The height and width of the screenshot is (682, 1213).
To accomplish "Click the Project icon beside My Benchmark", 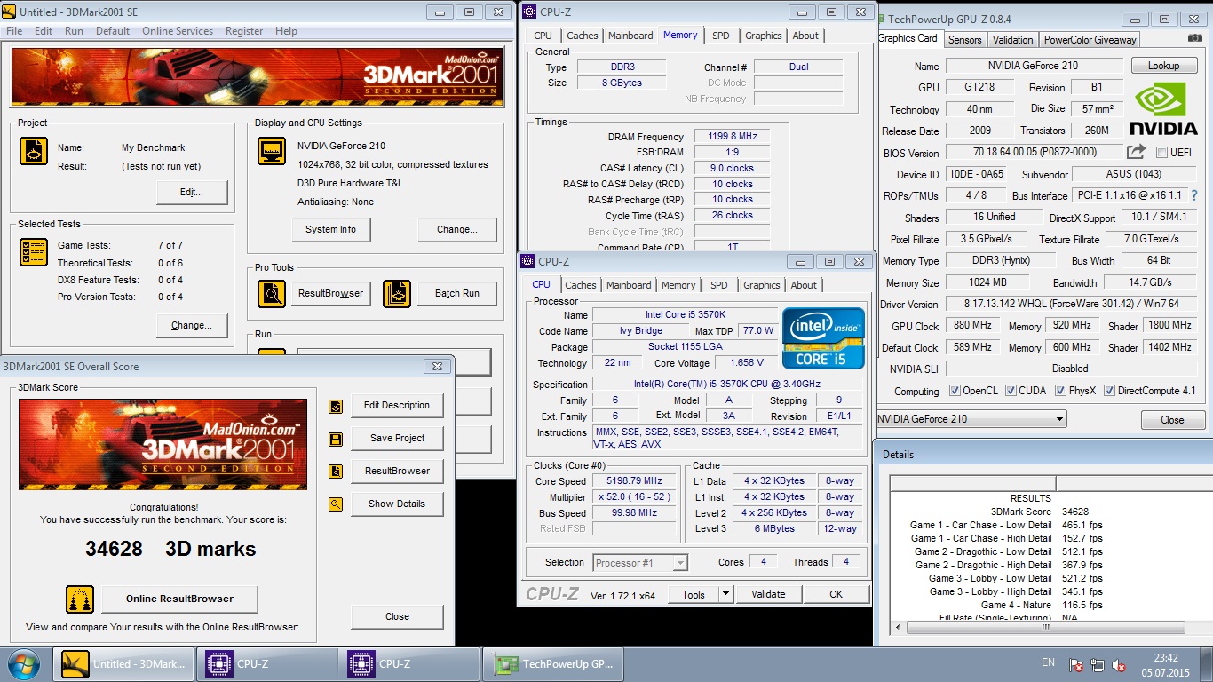I will 34,151.
